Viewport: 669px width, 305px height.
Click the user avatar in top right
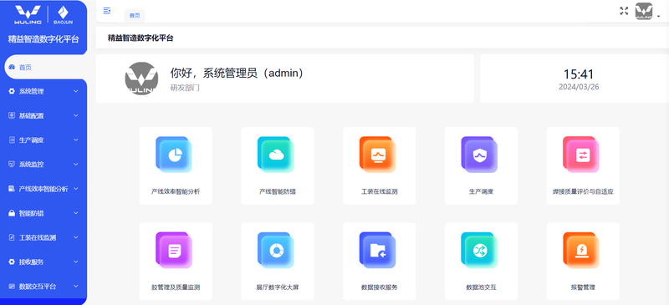click(644, 11)
